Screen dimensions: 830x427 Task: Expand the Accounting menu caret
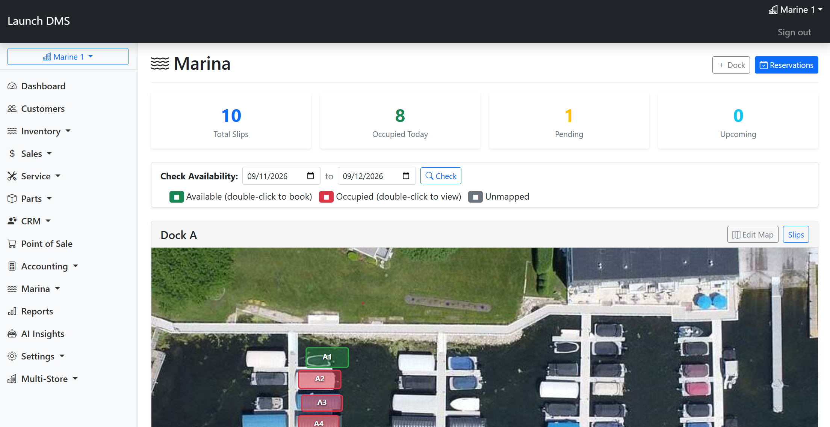click(x=76, y=266)
